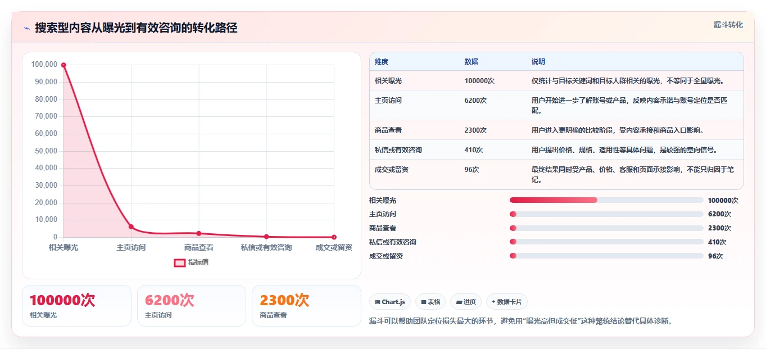Click the 表格 tag chip
766x349 pixels.
(x=430, y=302)
